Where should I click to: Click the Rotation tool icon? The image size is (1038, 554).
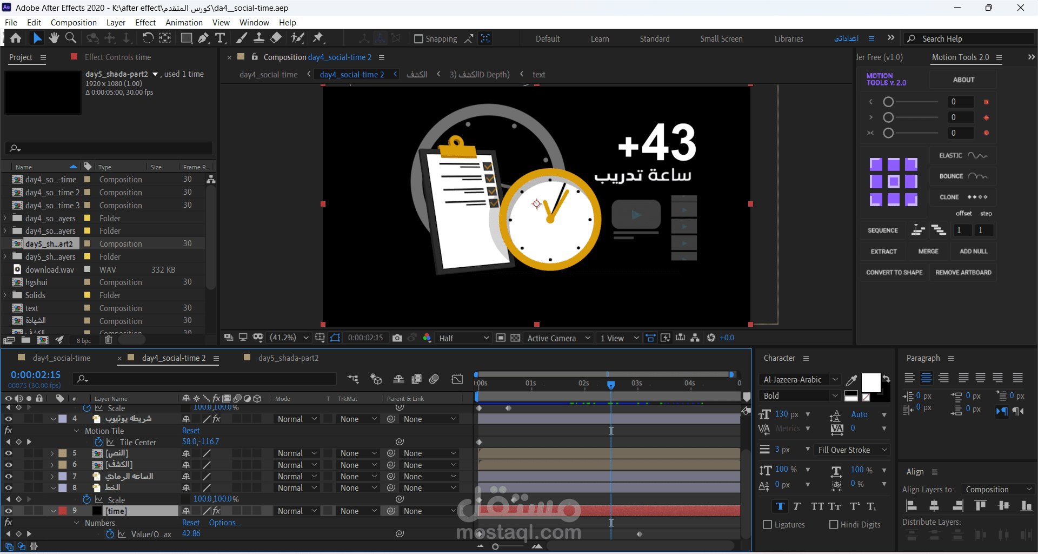coord(148,38)
